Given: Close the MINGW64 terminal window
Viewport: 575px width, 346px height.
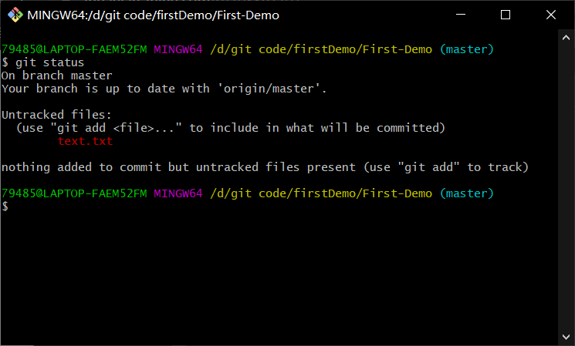Looking at the screenshot, I should click(x=551, y=15).
